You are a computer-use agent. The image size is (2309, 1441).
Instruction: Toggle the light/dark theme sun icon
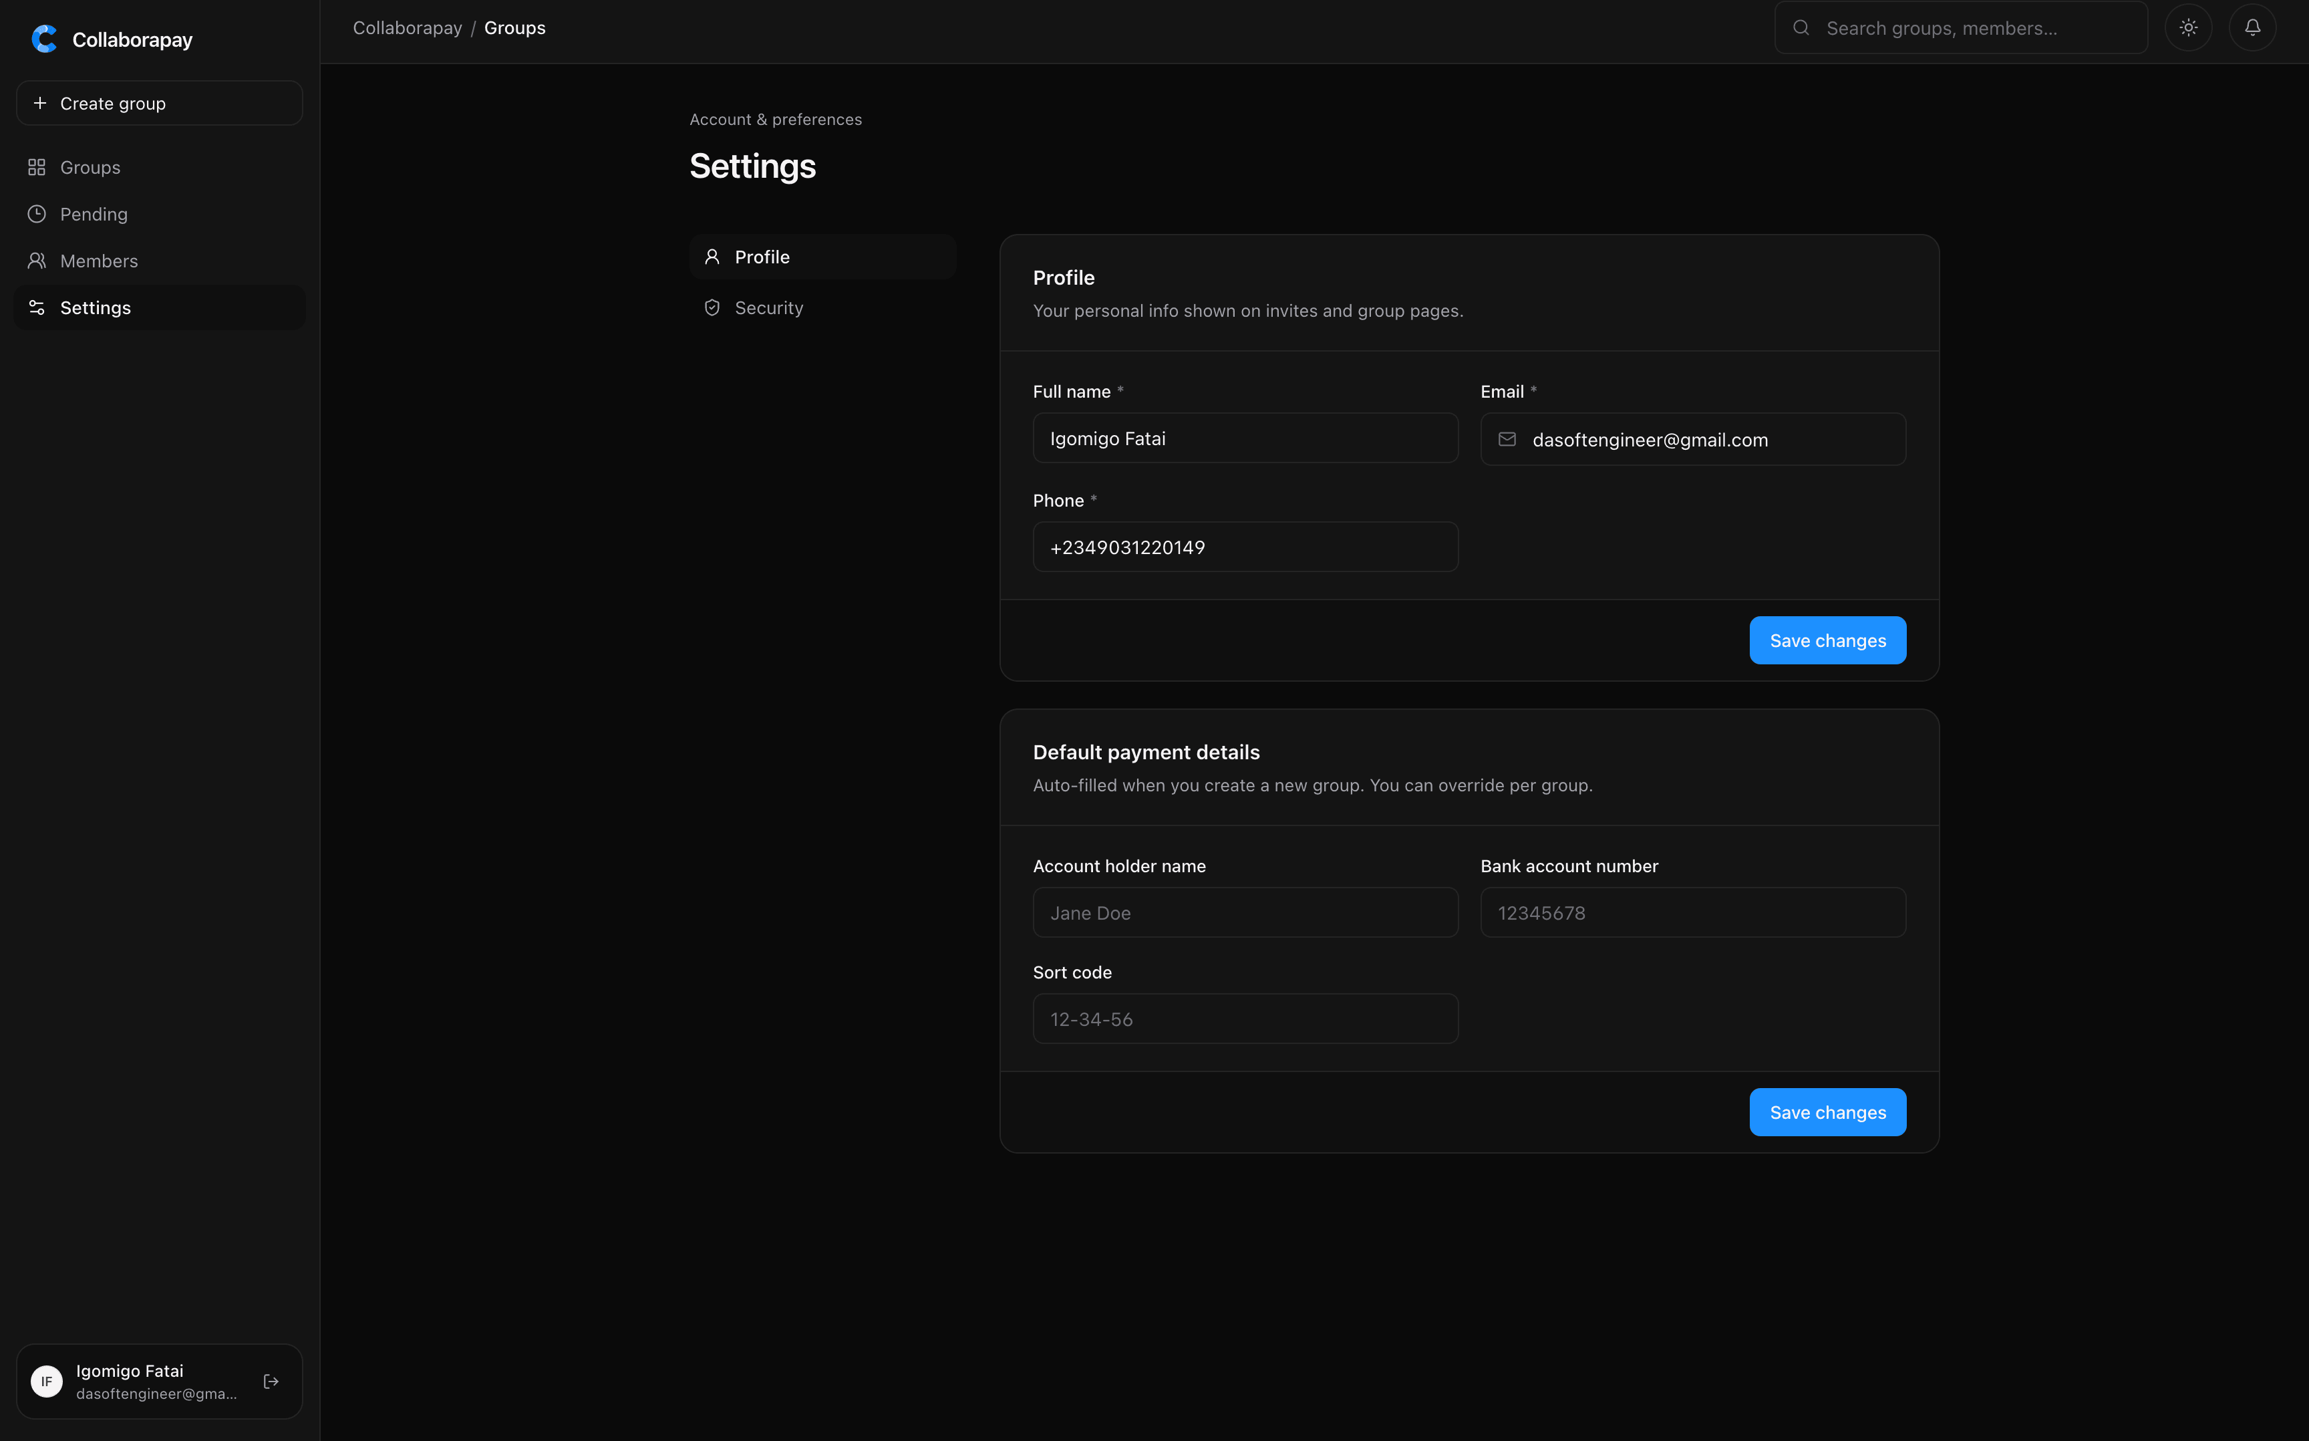[2188, 27]
